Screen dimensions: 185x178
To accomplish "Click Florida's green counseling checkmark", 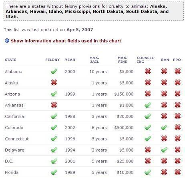I will pyautogui.click(x=148, y=172).
